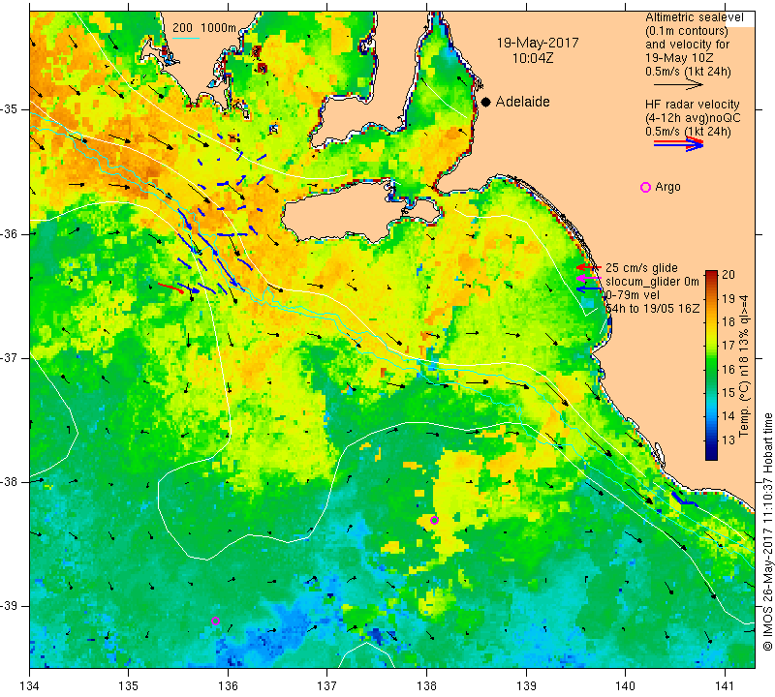Image resolution: width=775 pixels, height=697 pixels.
Task: Click the green 16°C section of colorbar
Action: [711, 369]
